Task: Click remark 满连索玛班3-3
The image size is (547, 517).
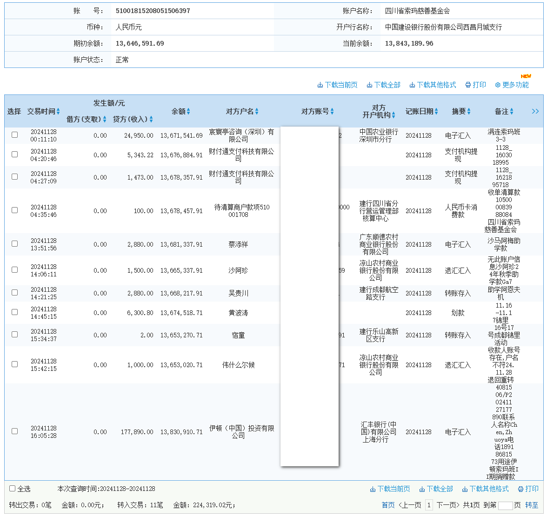Action: [504, 135]
